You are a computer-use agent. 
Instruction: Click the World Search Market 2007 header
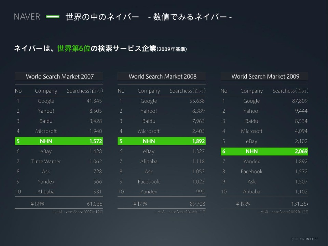59,76
